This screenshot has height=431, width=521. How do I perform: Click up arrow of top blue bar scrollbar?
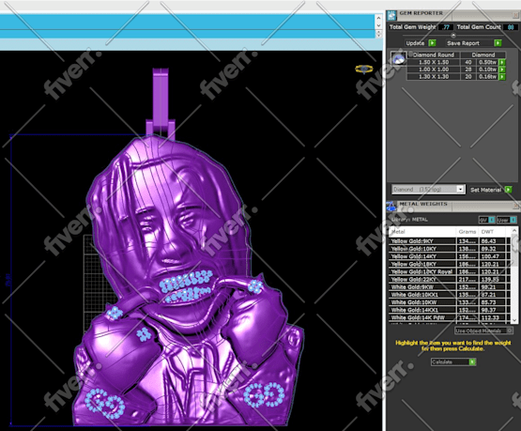pyautogui.click(x=378, y=17)
